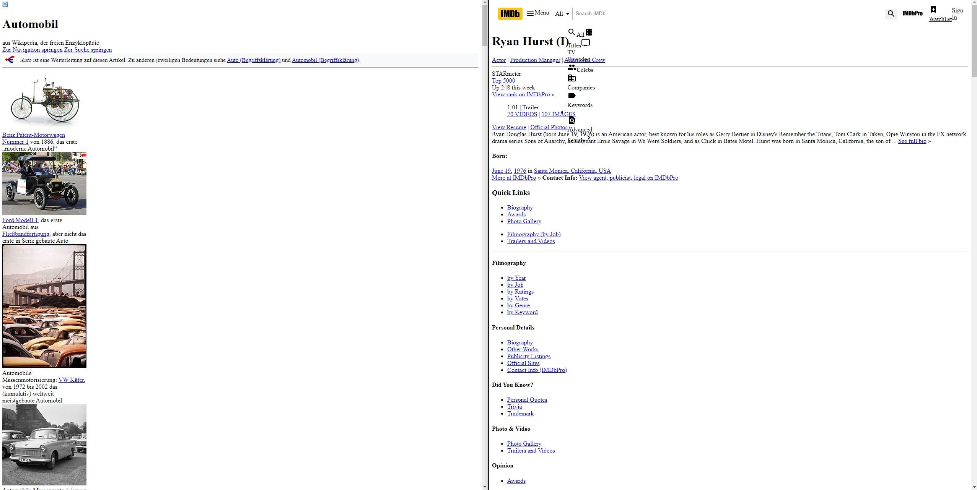Open the IMDbPro logo link
Image resolution: width=977 pixels, height=490 pixels.
912,13
